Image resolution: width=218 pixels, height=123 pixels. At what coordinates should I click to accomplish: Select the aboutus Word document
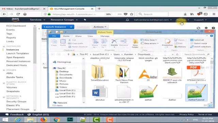[100, 93]
